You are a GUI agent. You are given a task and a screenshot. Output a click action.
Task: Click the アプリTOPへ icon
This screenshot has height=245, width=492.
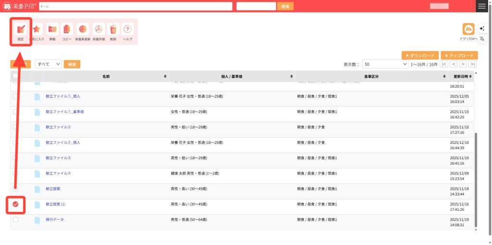468,29
